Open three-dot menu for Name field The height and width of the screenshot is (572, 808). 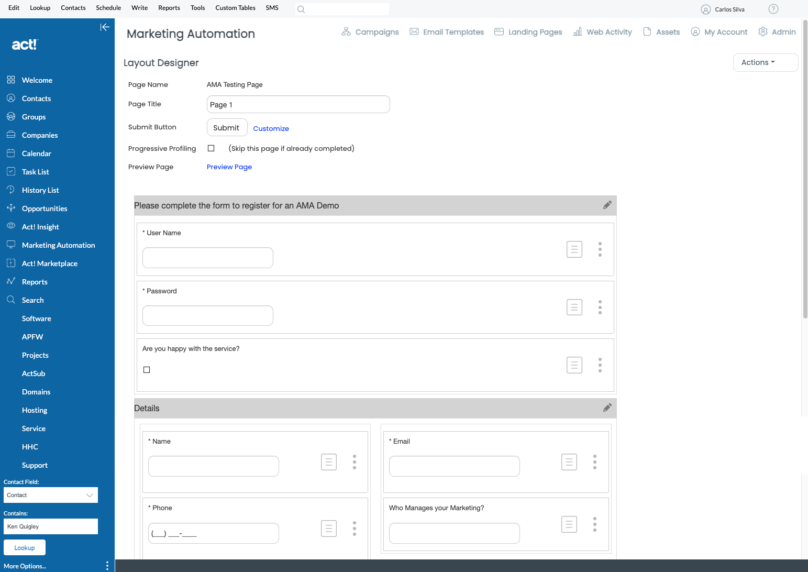(355, 462)
